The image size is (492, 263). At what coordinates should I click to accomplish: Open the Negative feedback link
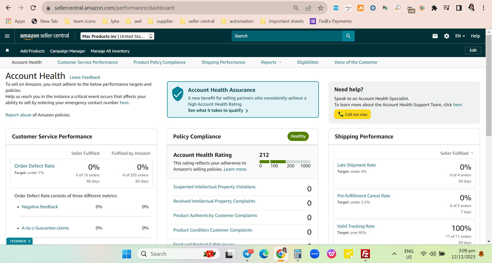click(40, 207)
